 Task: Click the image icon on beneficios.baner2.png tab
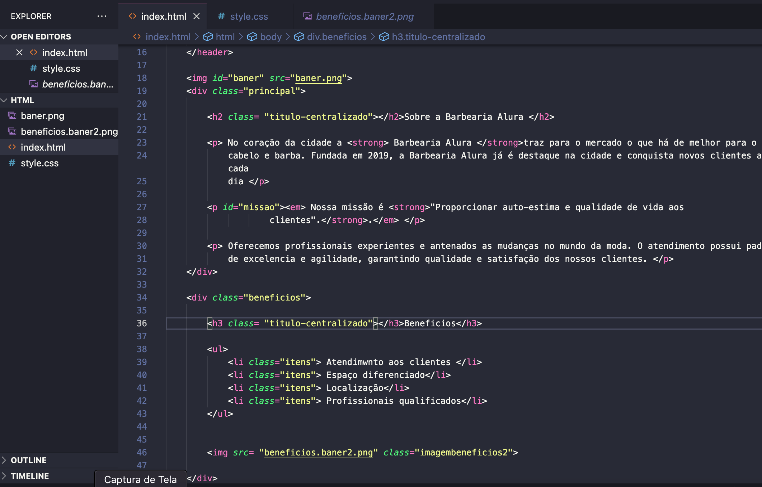[307, 16]
